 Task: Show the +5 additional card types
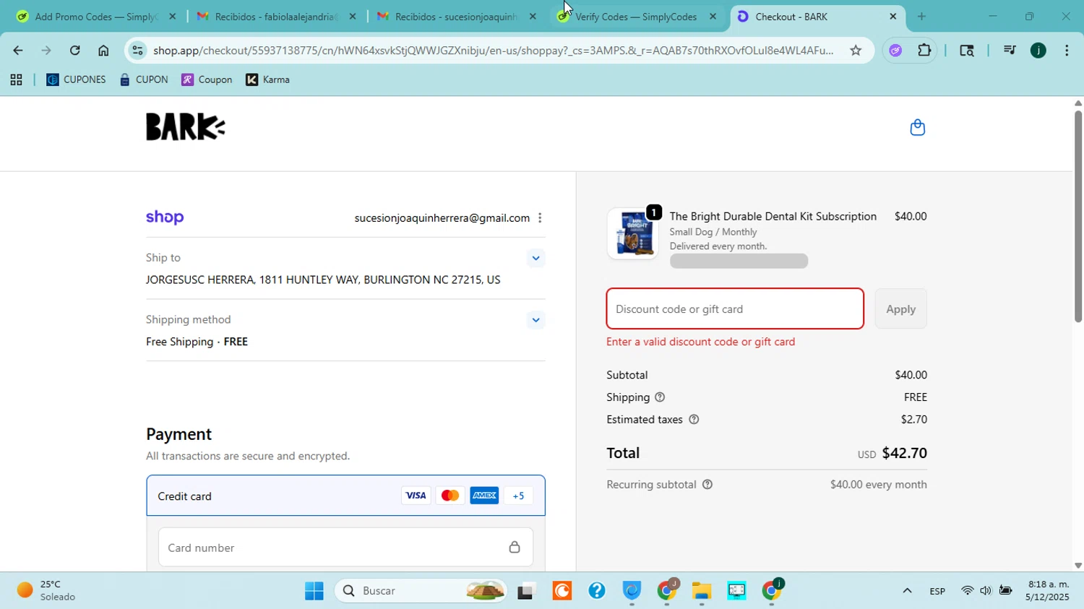[x=518, y=496]
